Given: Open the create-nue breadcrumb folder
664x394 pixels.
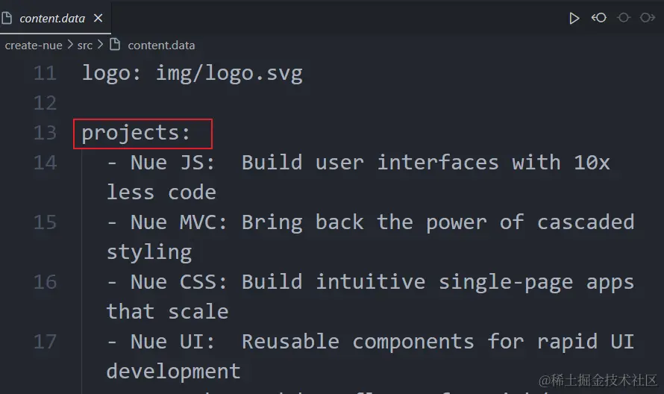Looking at the screenshot, I should click(34, 46).
